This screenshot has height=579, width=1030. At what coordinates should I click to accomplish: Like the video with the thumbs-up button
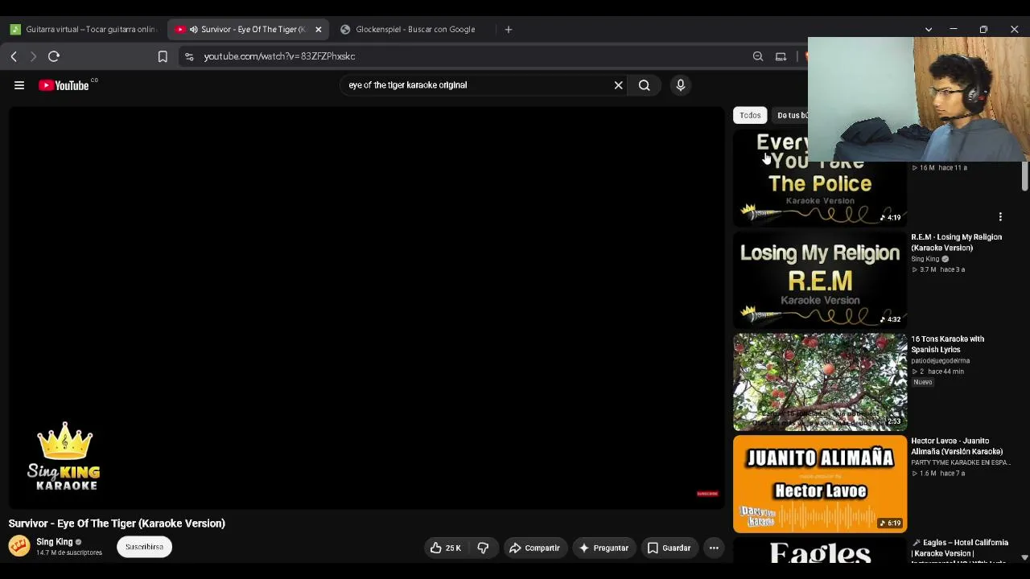(447, 548)
